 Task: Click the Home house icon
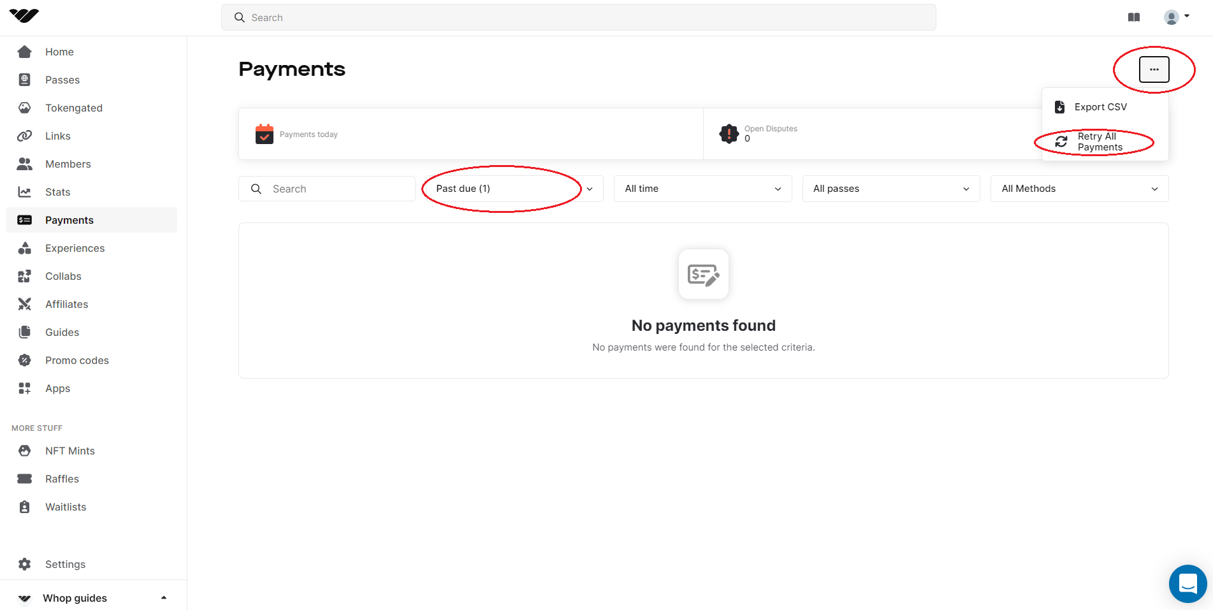tap(25, 52)
